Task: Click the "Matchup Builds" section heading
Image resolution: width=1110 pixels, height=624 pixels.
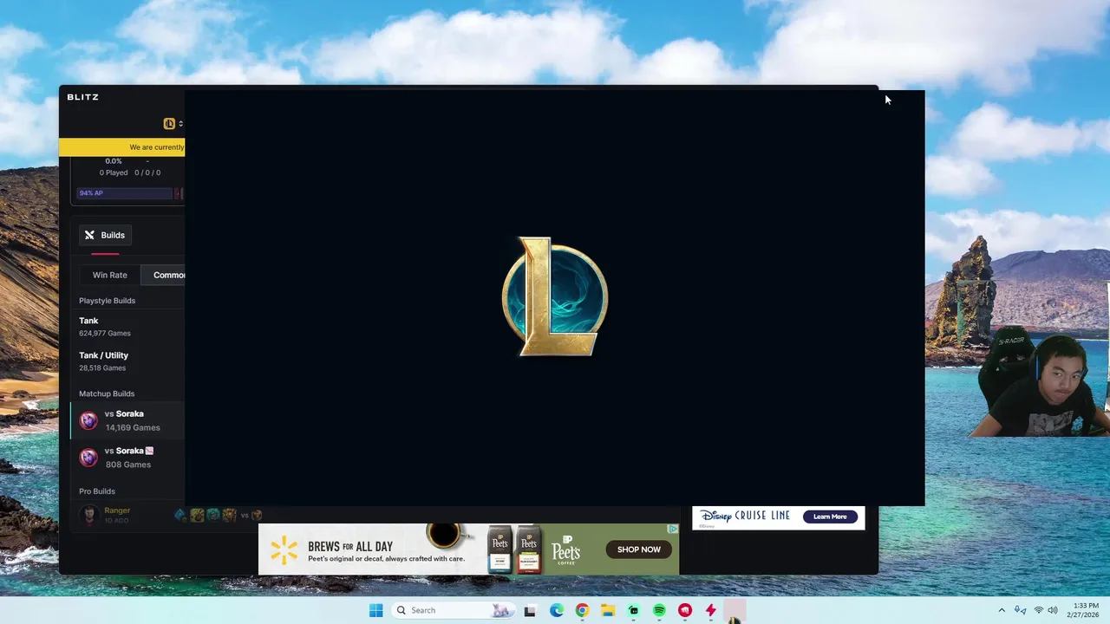Action: 107,393
